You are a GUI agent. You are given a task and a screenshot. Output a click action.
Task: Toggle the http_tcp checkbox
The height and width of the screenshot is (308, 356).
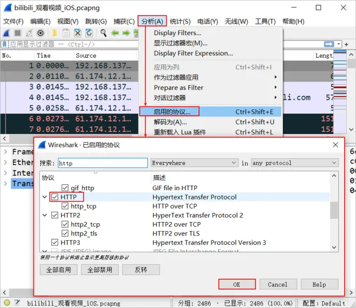(65, 206)
